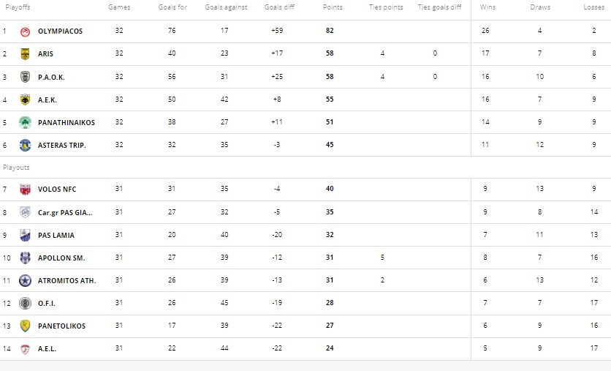Click the Aris team logo
Viewport: 611px width, 371px height.
pos(26,54)
